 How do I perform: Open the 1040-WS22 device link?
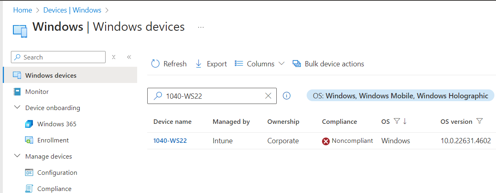tap(170, 141)
